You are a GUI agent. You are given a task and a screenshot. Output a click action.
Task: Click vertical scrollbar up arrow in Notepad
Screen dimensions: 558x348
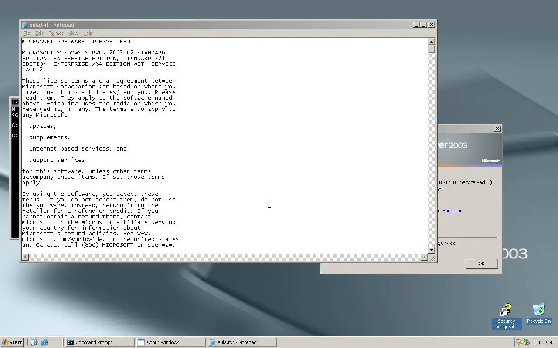tap(432, 42)
